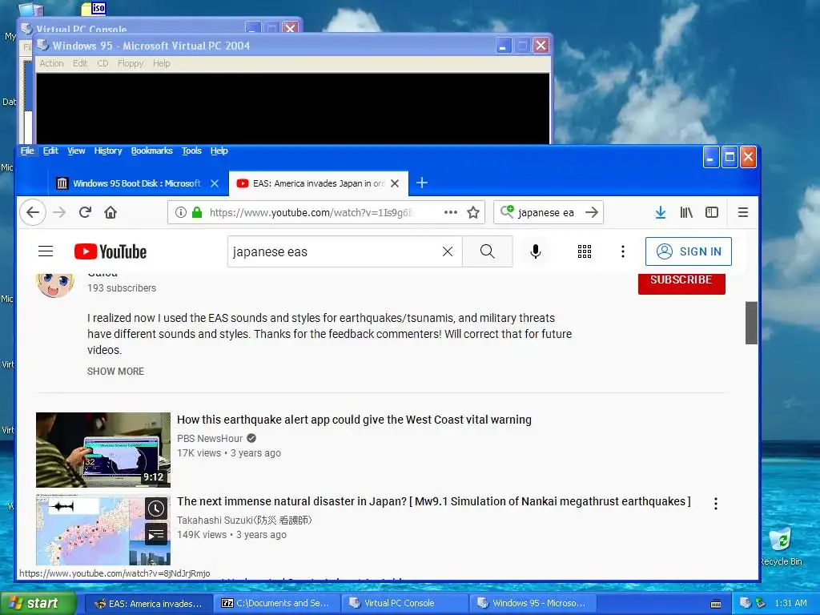Open CD menu in Virtual PC window

coord(102,63)
